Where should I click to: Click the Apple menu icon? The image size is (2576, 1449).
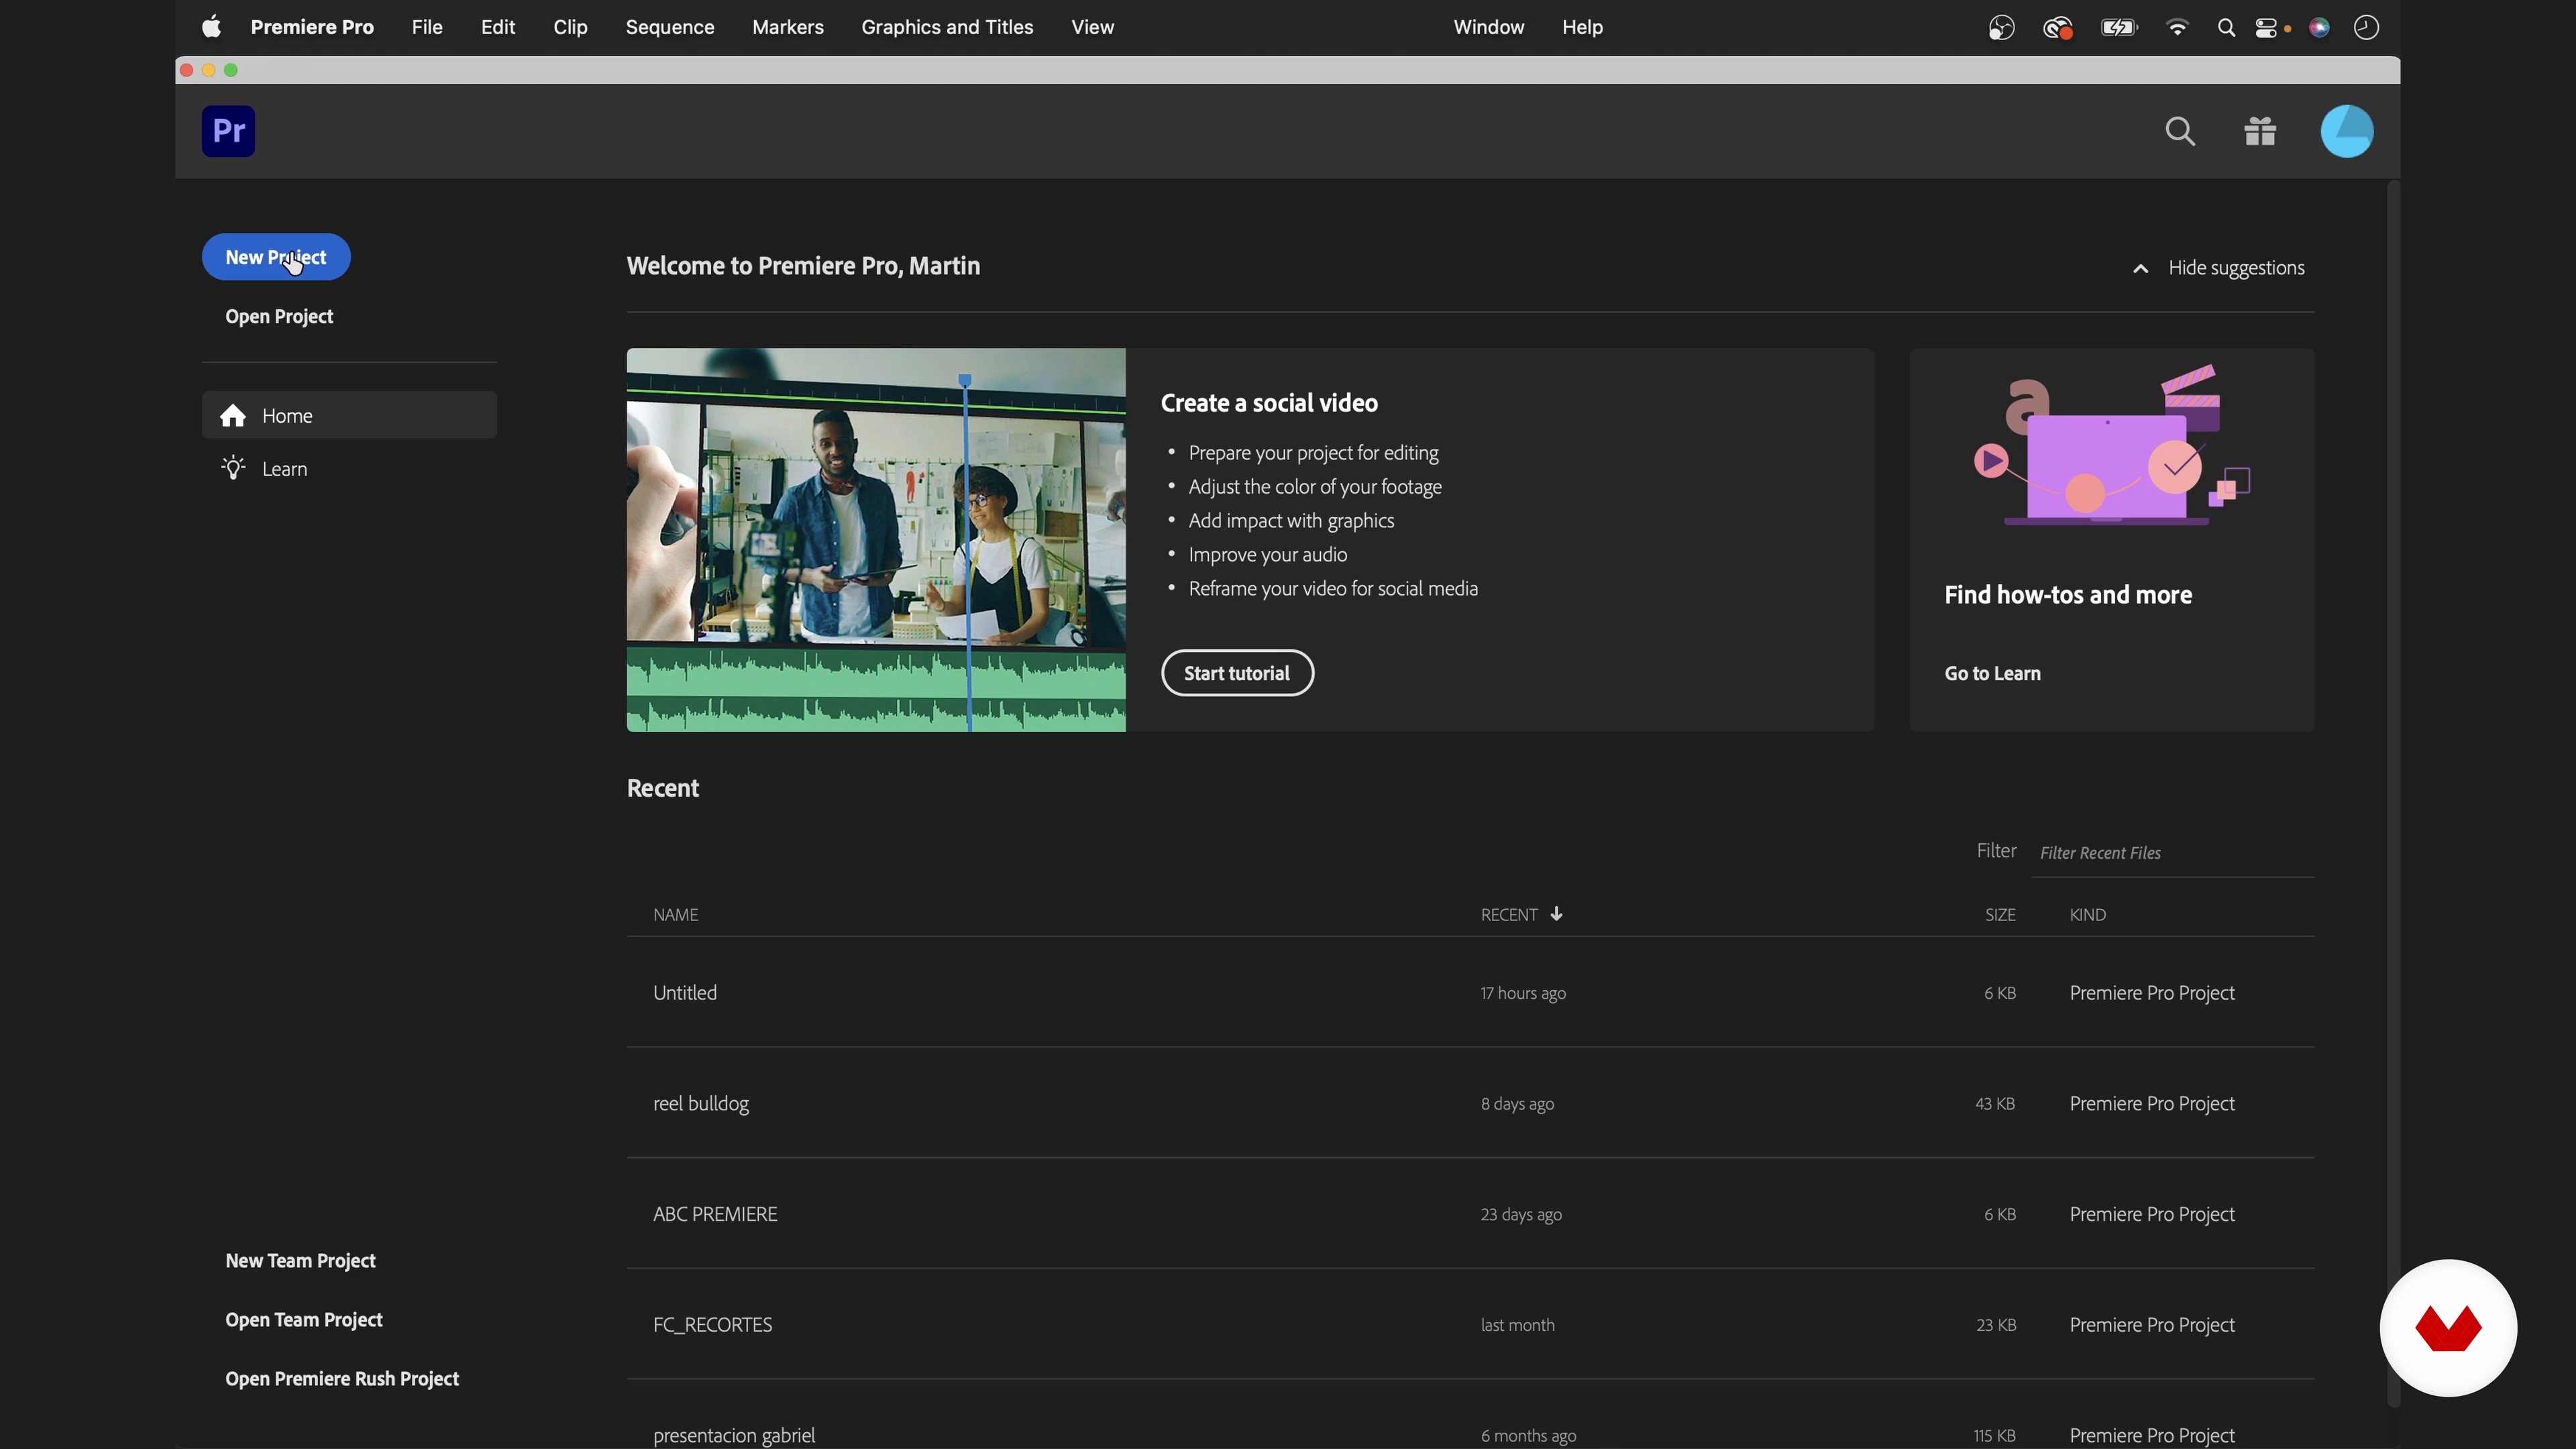[x=211, y=27]
